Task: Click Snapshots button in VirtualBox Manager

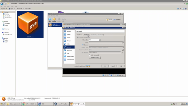Action: (x=117, y=20)
